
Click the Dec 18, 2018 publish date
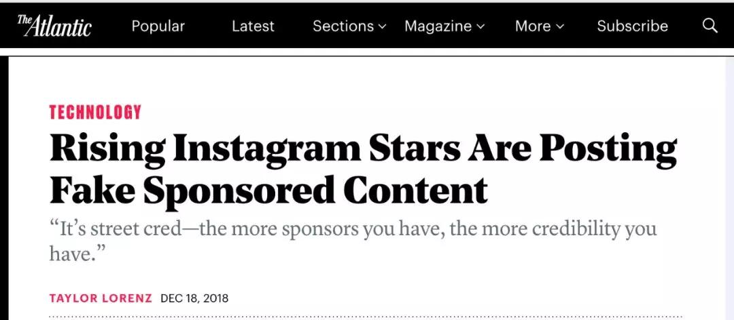click(194, 298)
